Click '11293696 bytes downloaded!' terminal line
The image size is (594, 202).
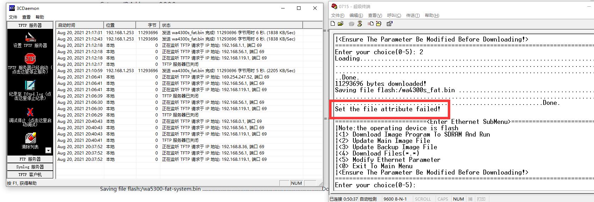click(380, 84)
